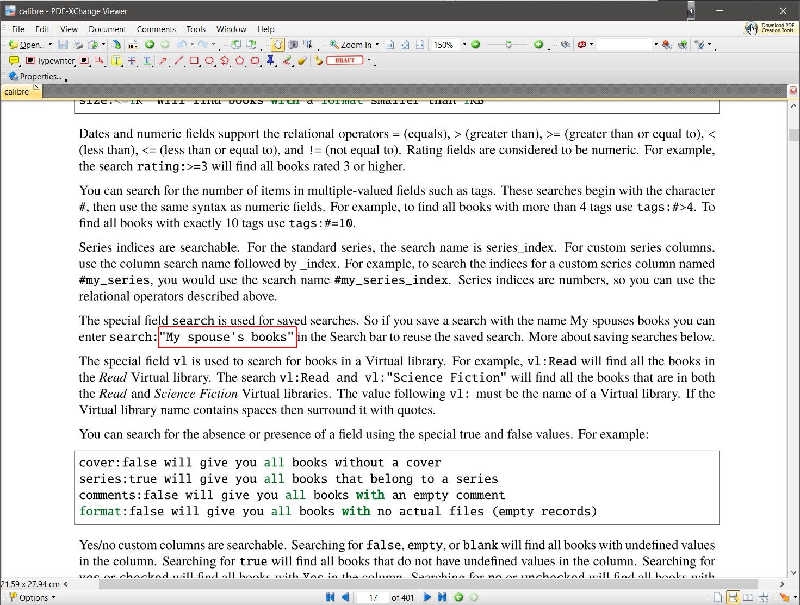Screen dimensions: 800x605
Task: Print the document using printer icon
Action: coord(78,45)
